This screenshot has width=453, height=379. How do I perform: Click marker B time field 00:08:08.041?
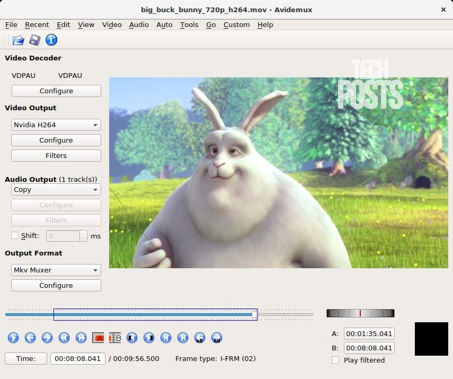(369, 348)
